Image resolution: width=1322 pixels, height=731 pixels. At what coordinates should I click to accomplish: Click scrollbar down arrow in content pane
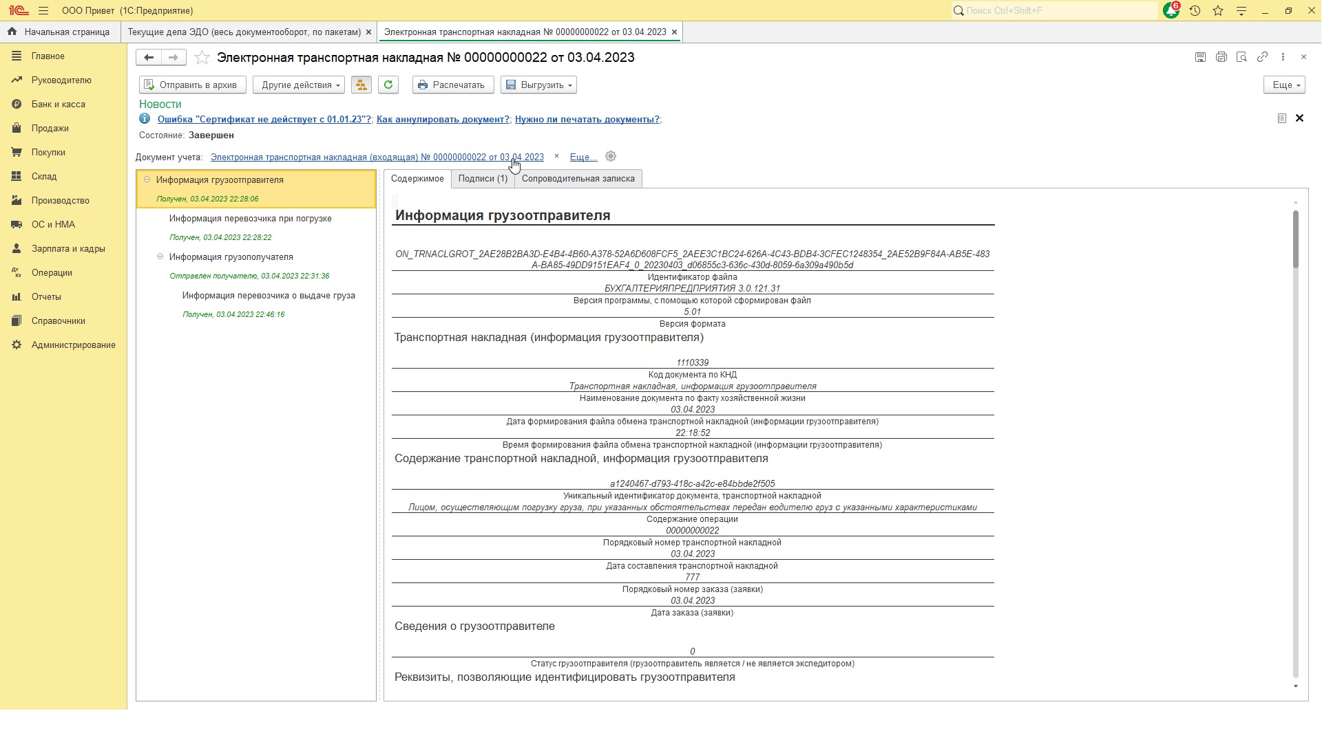click(x=1295, y=686)
